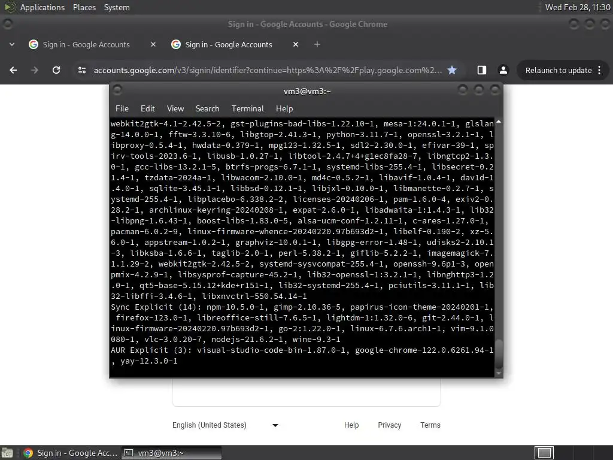
Task: Open the Applications menu in top panel
Action: 43,7
